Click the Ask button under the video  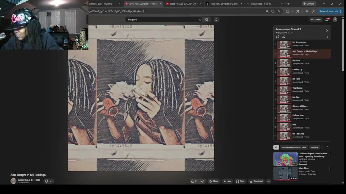point(227,181)
